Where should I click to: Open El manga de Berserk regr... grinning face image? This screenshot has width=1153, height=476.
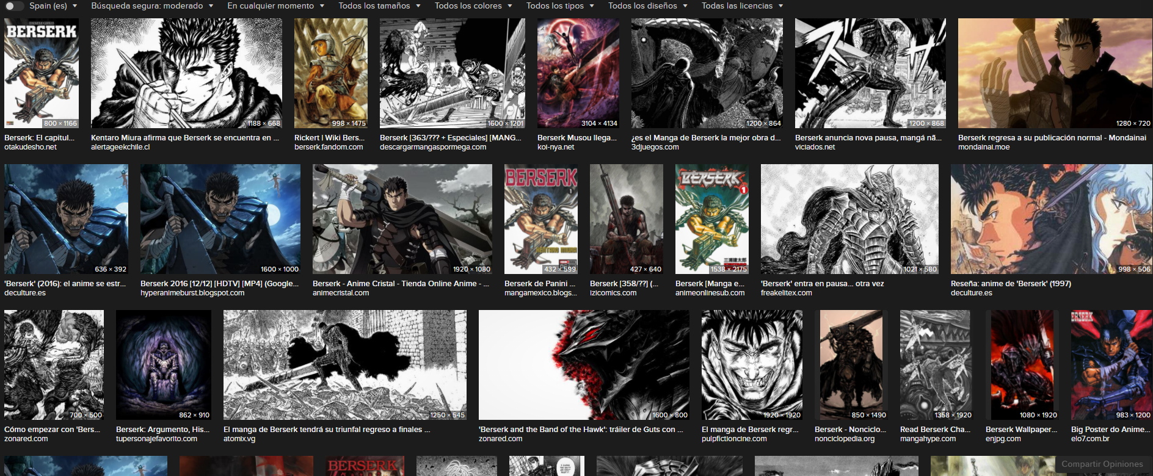[x=752, y=365]
